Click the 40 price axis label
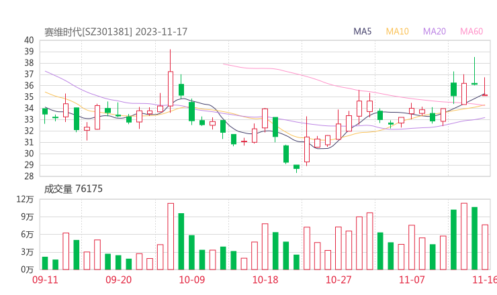This screenshot has height=295, width=497. click(x=29, y=40)
